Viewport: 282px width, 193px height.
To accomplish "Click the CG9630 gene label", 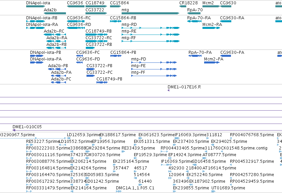I will (x=228, y=3).
